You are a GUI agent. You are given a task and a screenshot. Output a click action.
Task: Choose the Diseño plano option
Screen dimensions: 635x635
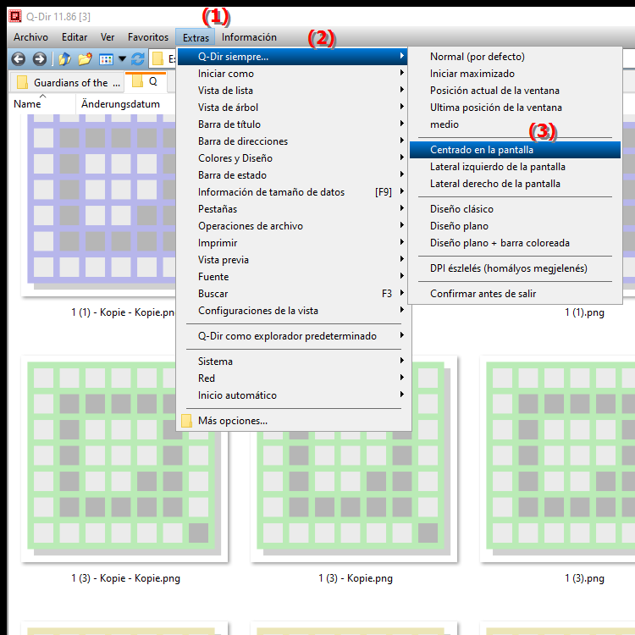coord(515,226)
